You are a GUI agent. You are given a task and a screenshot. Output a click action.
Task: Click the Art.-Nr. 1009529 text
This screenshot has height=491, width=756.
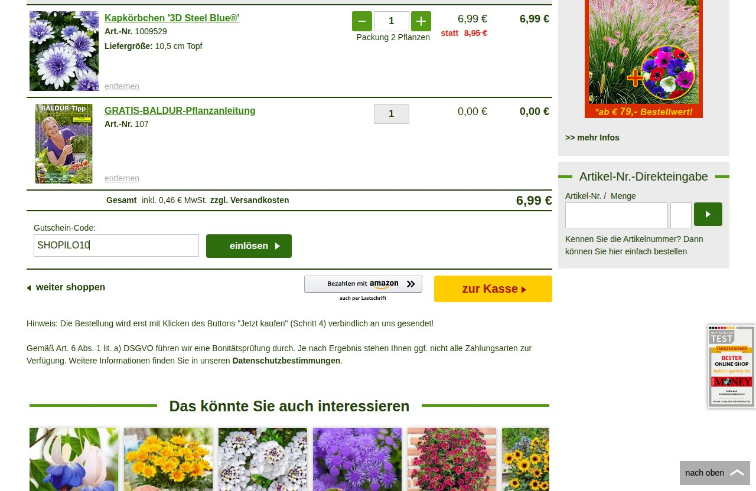click(136, 31)
